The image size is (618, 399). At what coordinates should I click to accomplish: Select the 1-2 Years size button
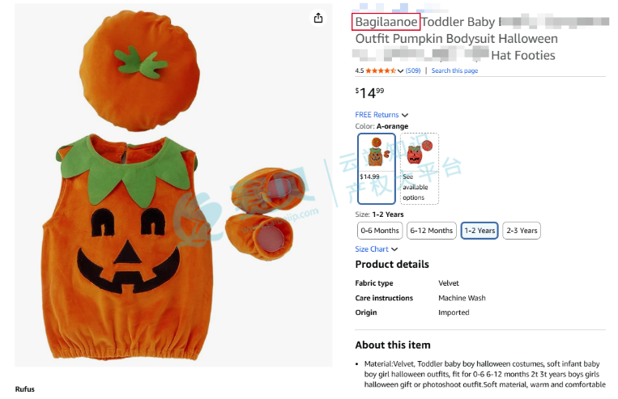pos(479,231)
